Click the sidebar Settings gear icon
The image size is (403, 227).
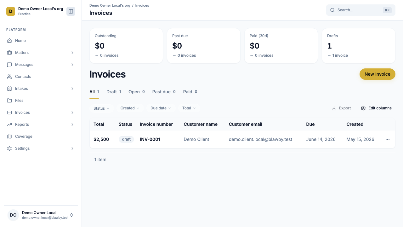[x=9, y=148]
